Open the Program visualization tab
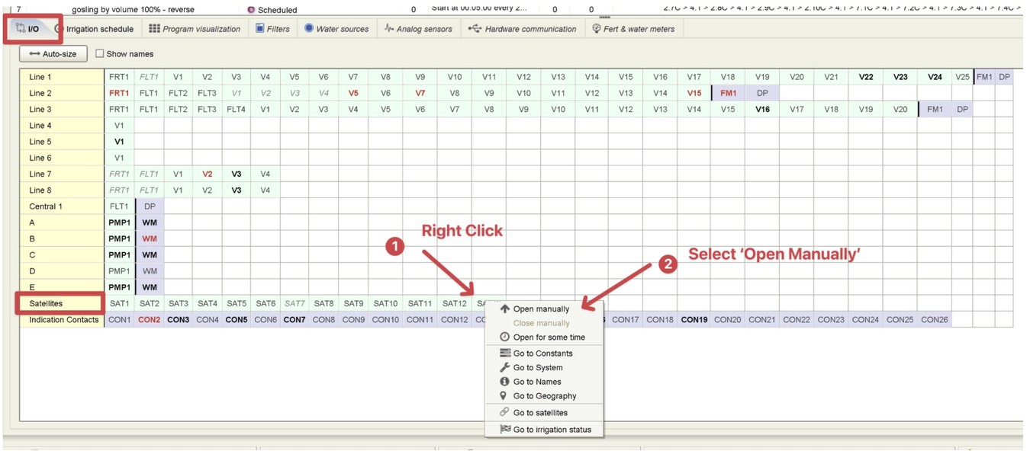1030x451 pixels. [x=195, y=29]
